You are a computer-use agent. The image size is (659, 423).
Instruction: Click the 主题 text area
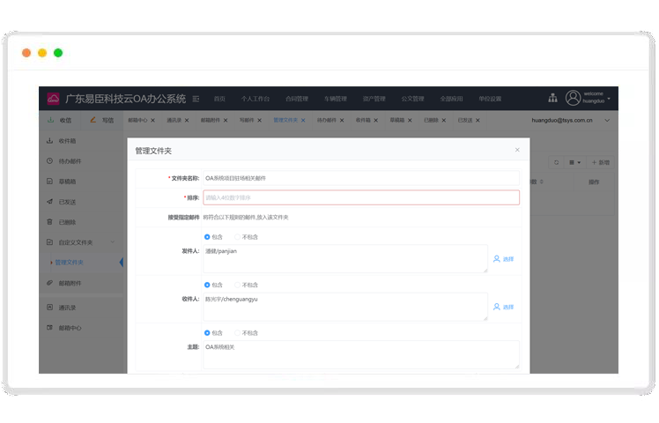[361, 354]
